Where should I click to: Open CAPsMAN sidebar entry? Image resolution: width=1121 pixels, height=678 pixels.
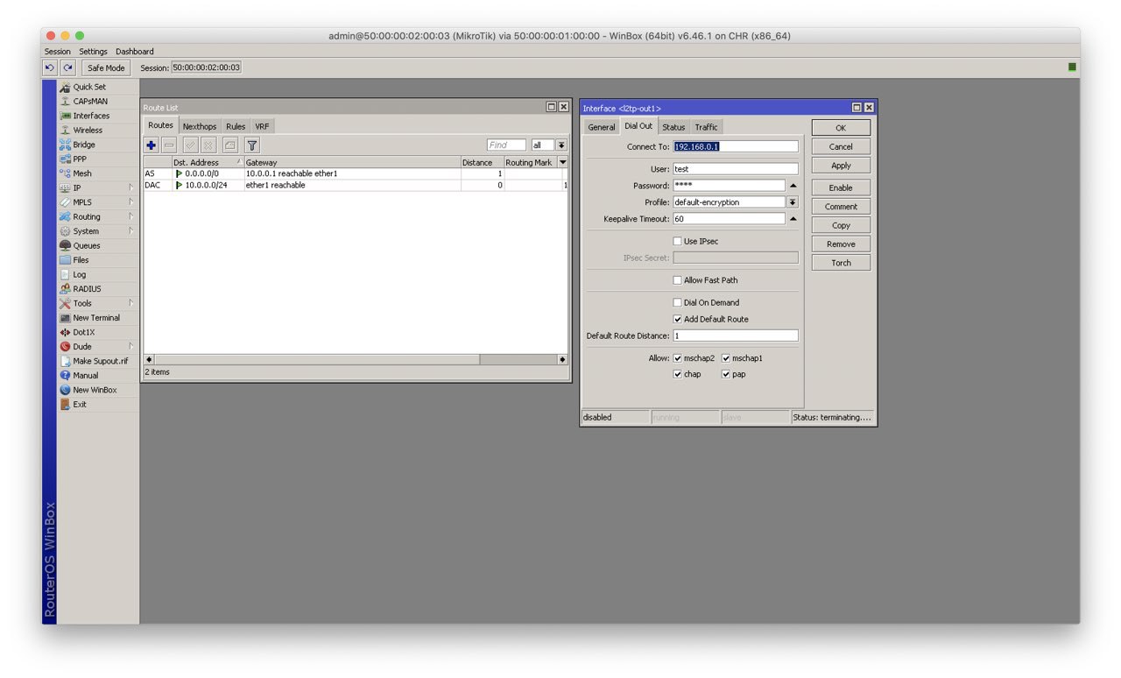(90, 102)
